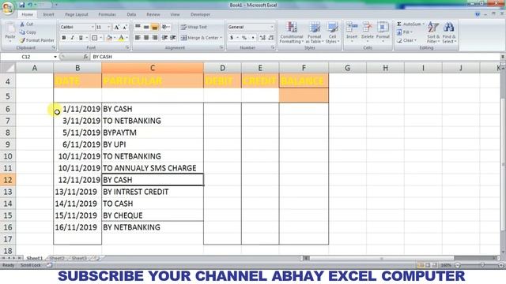
Task: Copy the selected cell
Action: [x=28, y=32]
